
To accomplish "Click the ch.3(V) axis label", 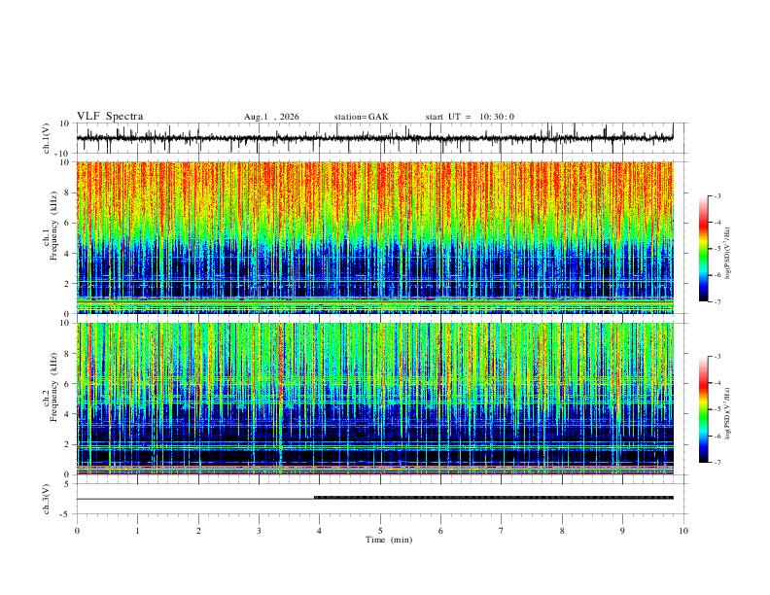I will [x=46, y=499].
